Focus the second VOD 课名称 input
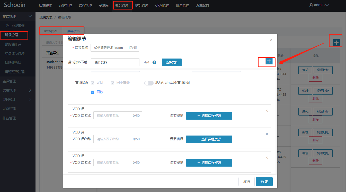The image size is (346, 192). (118, 139)
